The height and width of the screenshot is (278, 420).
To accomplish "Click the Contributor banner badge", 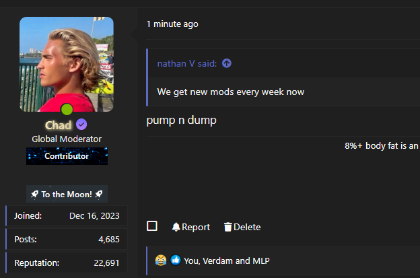I will [67, 156].
